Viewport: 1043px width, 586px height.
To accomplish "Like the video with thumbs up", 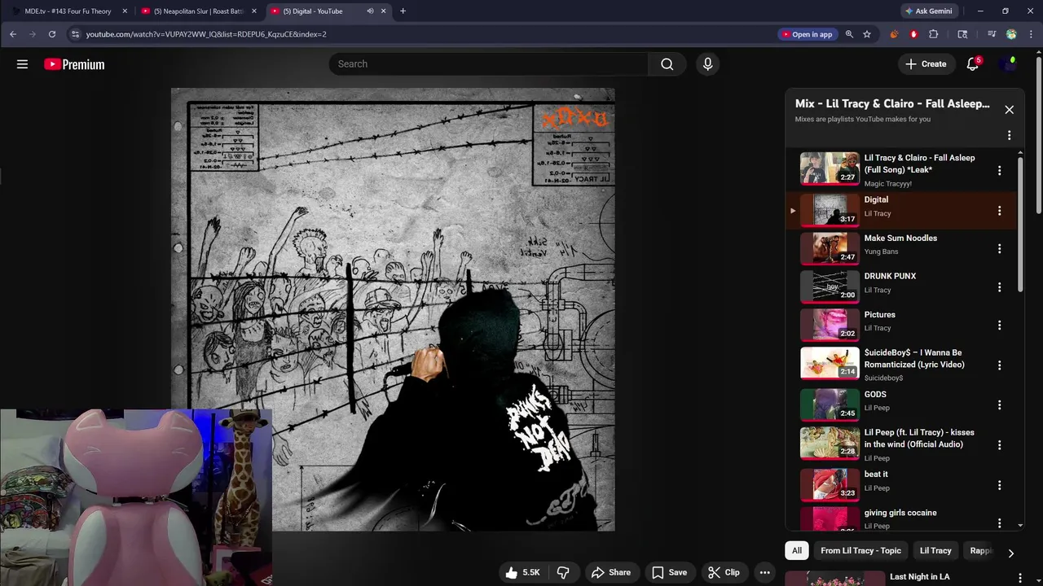I will click(522, 572).
